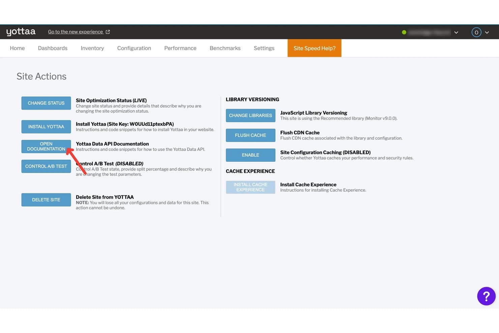Click the OPEN DOCUMENTATION button

pos(46,146)
